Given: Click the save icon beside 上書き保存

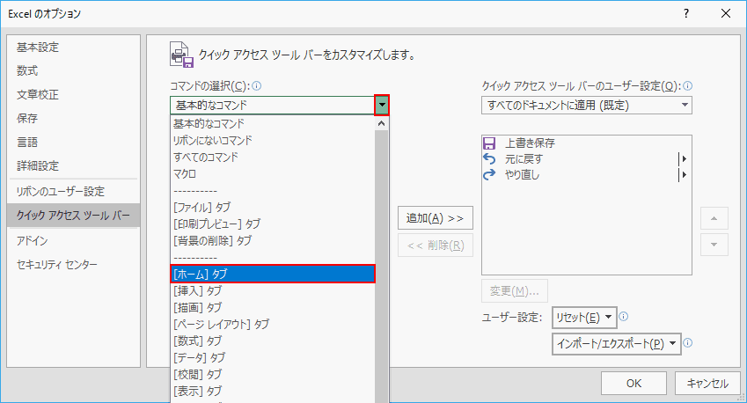Looking at the screenshot, I should point(489,143).
